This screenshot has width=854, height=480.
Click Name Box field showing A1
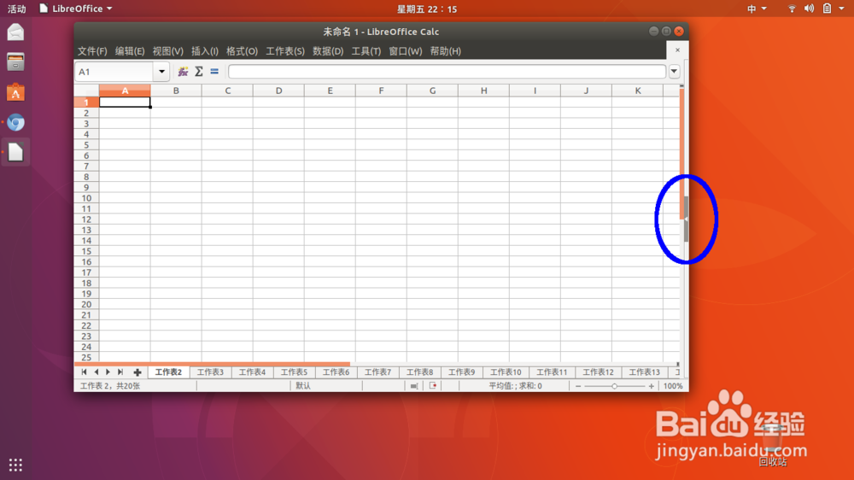coord(114,72)
